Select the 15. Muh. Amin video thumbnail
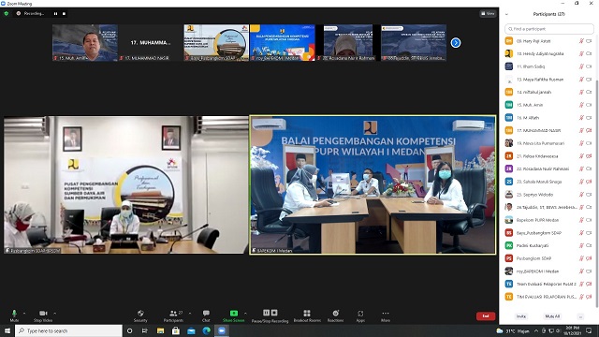This screenshot has height=337, width=599. 85,43
